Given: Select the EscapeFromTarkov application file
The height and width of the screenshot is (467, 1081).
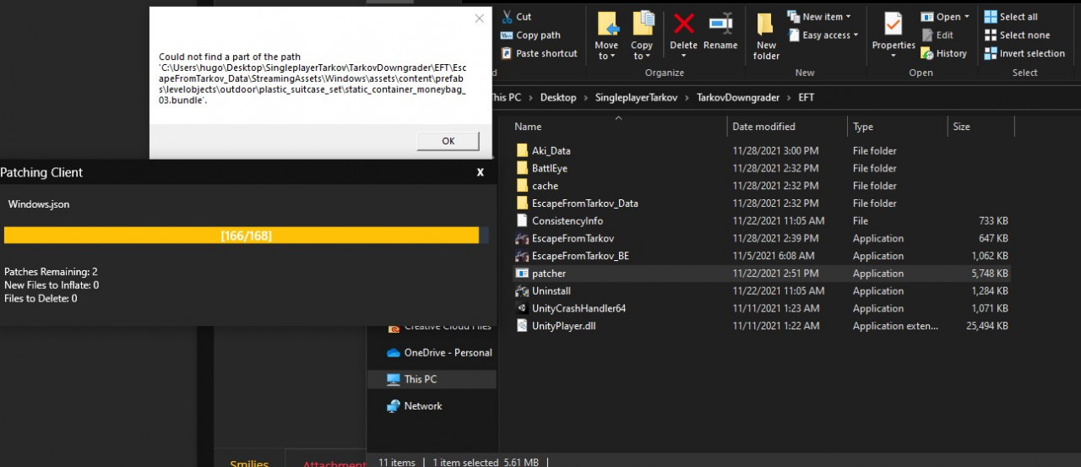Looking at the screenshot, I should [573, 238].
